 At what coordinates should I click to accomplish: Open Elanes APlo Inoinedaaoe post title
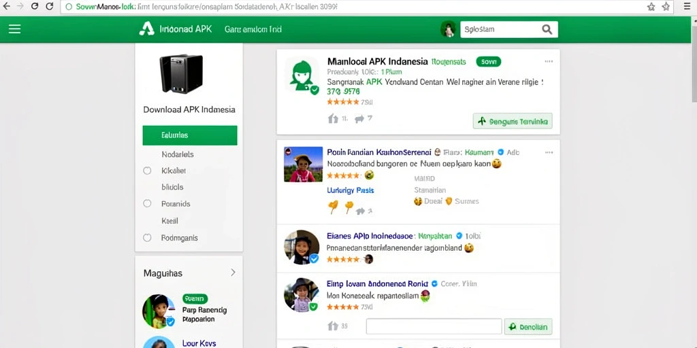pyautogui.click(x=371, y=236)
